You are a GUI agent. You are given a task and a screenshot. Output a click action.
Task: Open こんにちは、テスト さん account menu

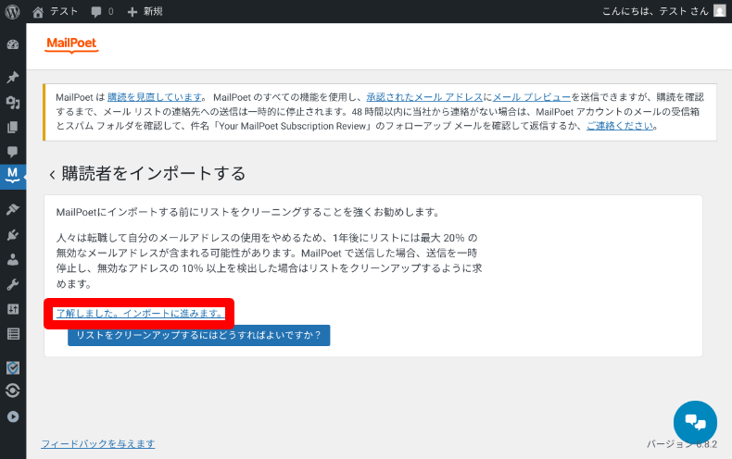pyautogui.click(x=663, y=11)
